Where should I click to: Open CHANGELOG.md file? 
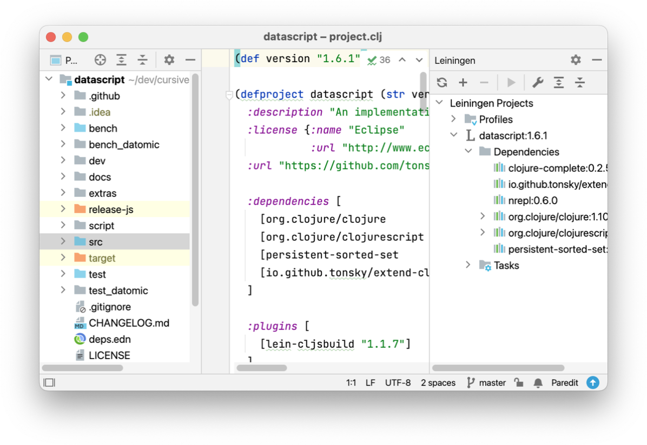(x=116, y=322)
